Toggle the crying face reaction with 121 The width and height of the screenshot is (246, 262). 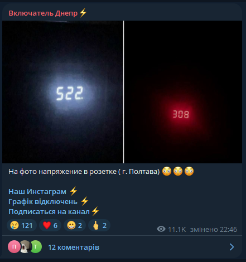(x=22, y=225)
